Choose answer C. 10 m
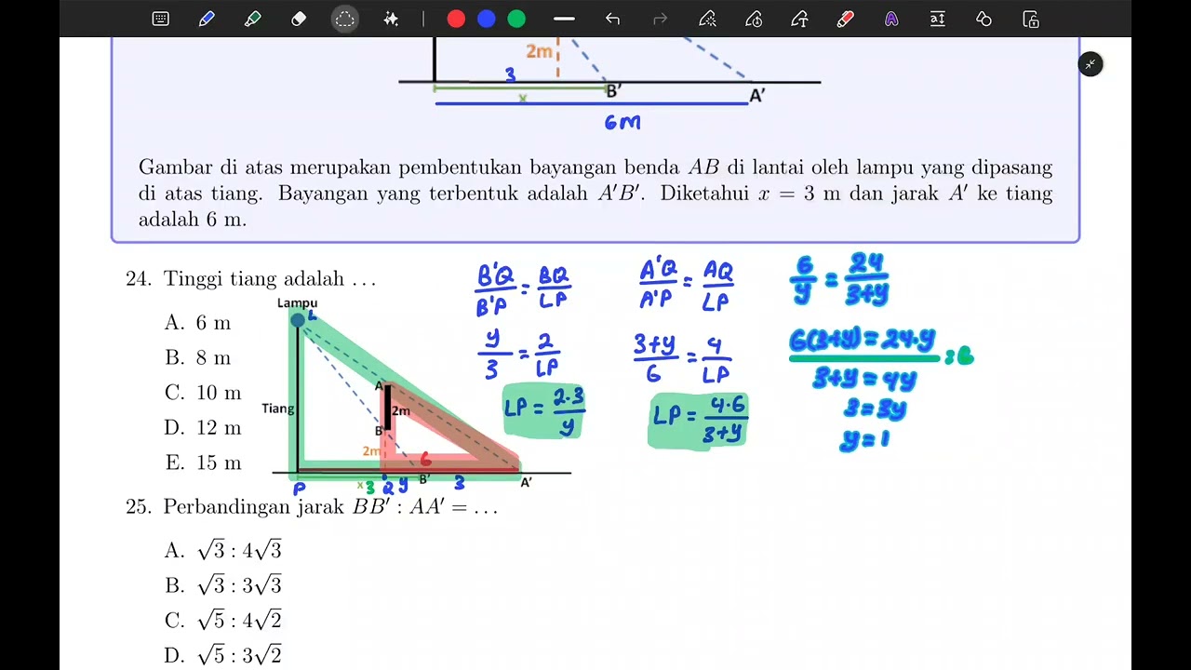The image size is (1191, 670). point(203,393)
